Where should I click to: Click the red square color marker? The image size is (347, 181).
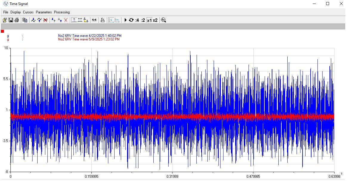pos(2,31)
